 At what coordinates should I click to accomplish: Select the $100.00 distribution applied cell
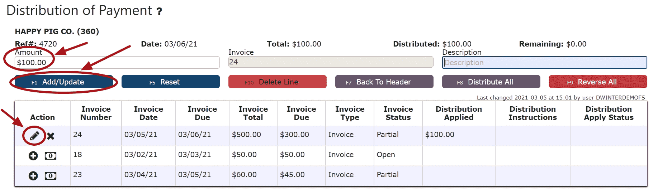[440, 135]
